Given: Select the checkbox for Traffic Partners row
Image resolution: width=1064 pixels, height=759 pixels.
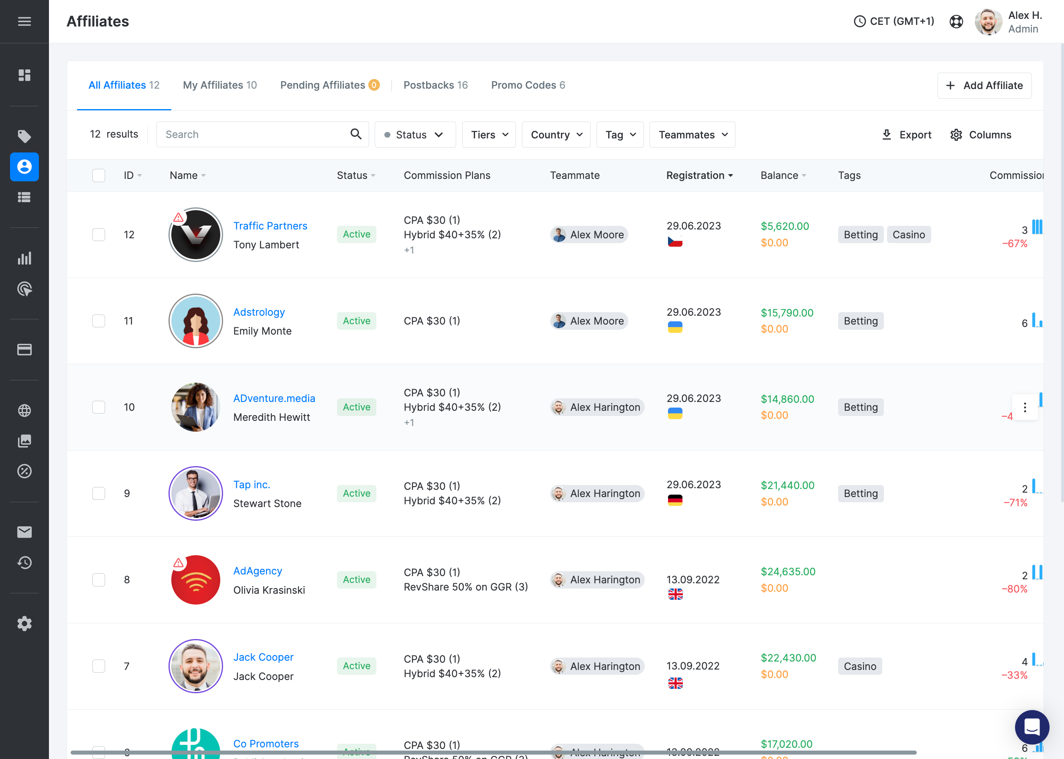Looking at the screenshot, I should pos(99,235).
